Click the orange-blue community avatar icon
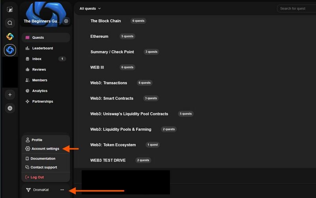 tap(10, 37)
